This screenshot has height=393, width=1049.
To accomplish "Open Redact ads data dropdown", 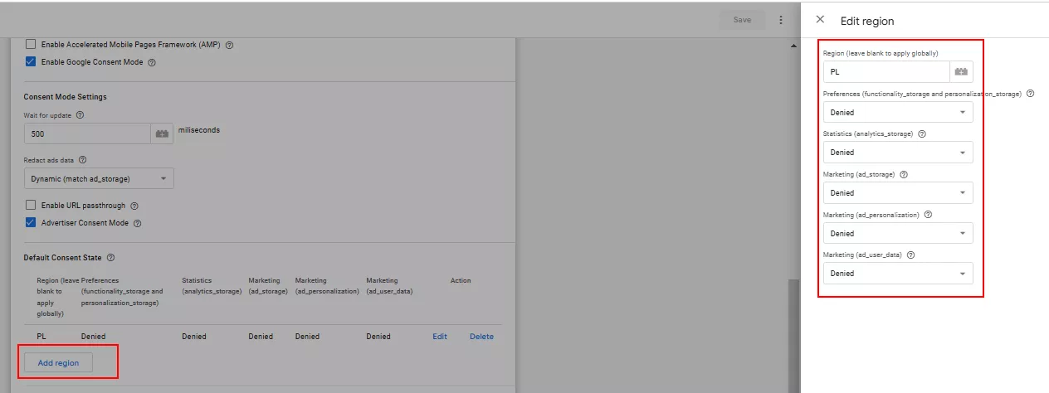I will pos(99,178).
